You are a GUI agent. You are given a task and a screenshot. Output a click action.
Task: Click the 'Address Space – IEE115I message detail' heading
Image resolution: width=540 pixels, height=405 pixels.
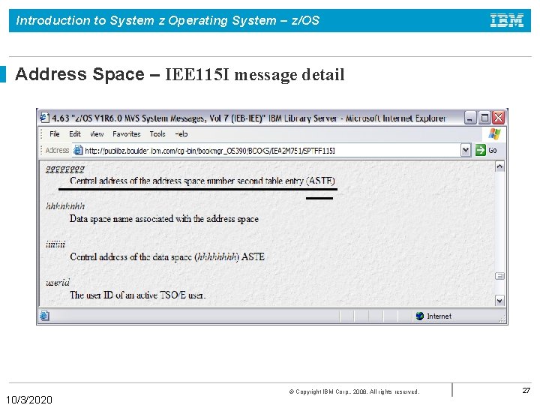pos(179,74)
